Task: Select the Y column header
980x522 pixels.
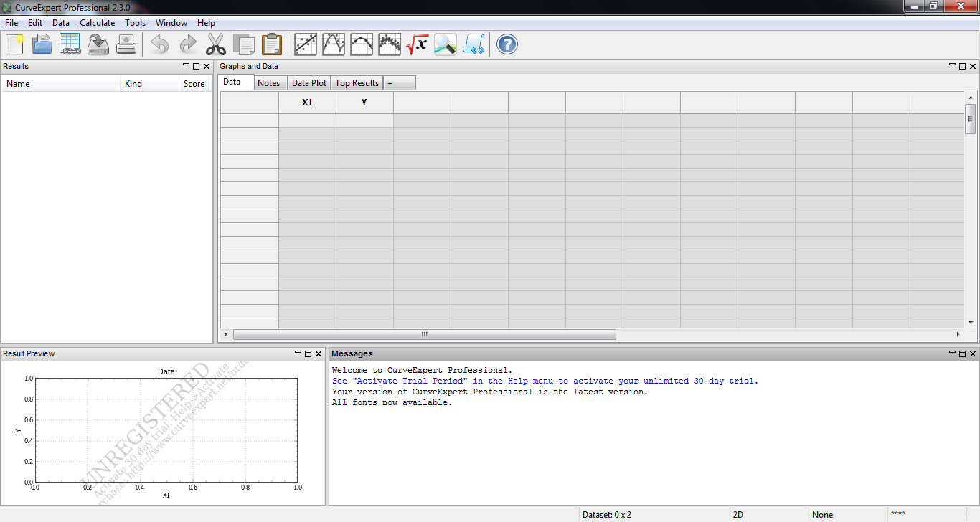Action: (364, 103)
